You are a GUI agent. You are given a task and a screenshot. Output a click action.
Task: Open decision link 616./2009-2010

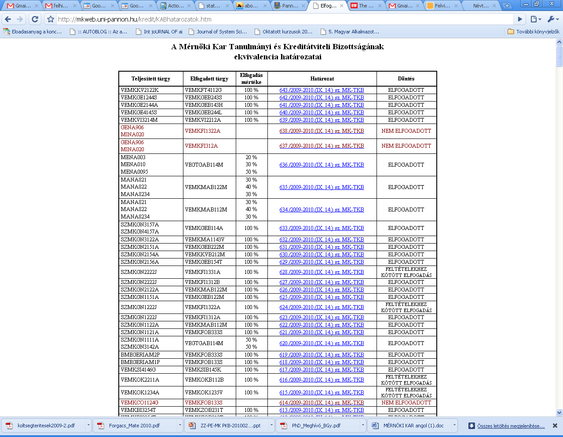pyautogui.click(x=322, y=380)
